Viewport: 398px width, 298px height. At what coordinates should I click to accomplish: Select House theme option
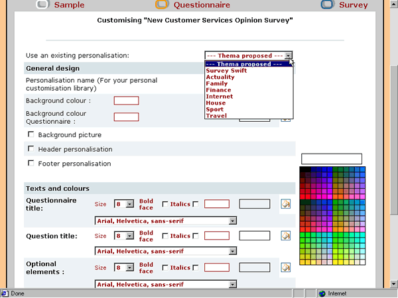coord(249,103)
